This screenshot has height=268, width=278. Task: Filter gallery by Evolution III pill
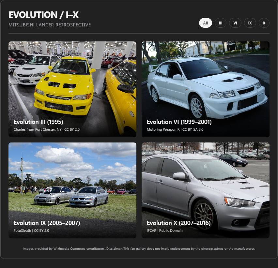(220, 23)
